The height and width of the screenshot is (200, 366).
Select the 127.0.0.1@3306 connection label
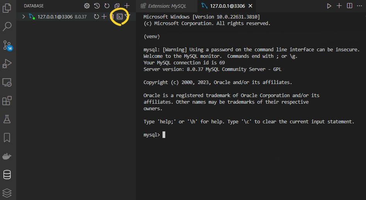coord(55,17)
